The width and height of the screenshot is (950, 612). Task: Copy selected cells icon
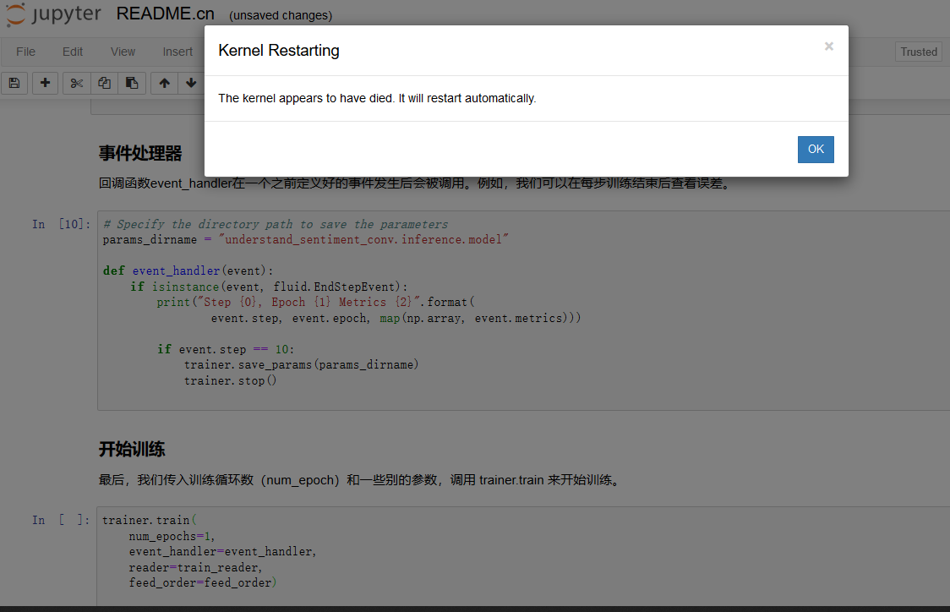[x=104, y=83]
